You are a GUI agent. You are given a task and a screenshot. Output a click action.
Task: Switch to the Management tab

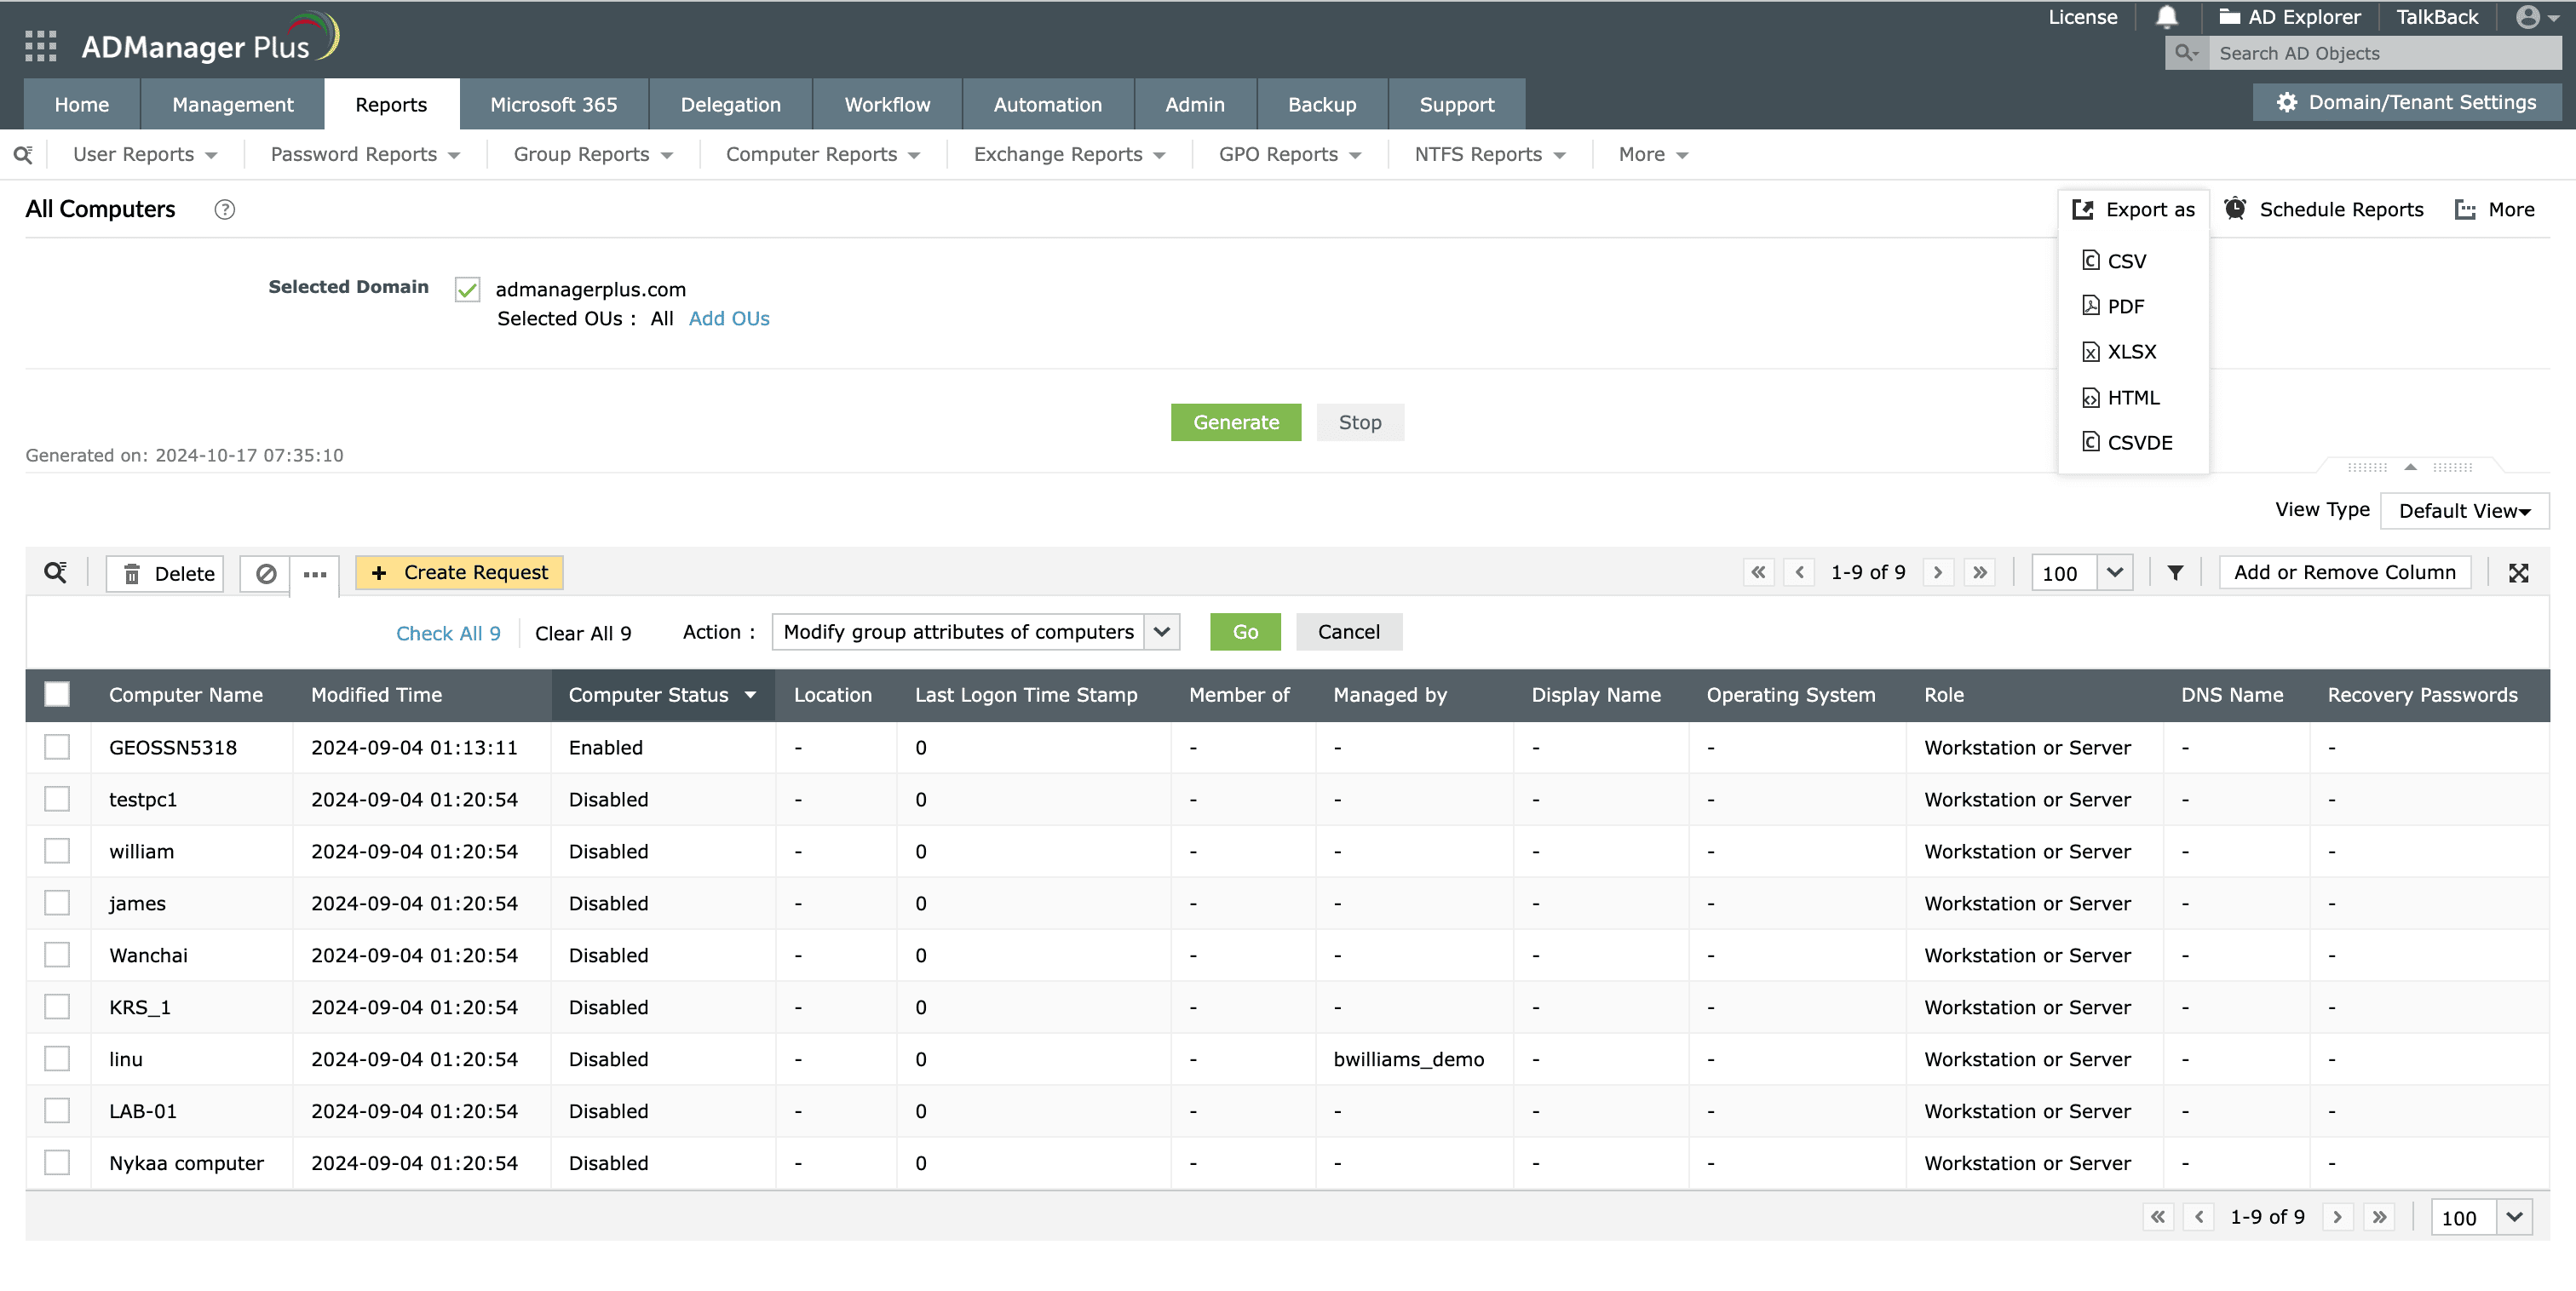click(232, 105)
